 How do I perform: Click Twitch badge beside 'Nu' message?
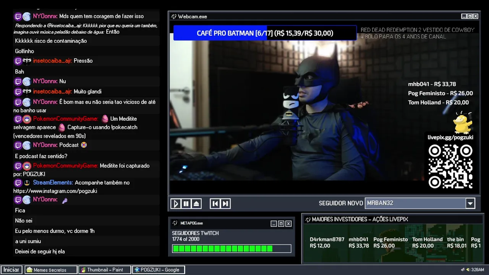point(18,81)
